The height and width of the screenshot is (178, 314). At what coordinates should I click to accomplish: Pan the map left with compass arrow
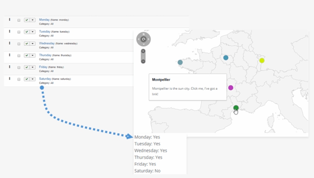139,39
